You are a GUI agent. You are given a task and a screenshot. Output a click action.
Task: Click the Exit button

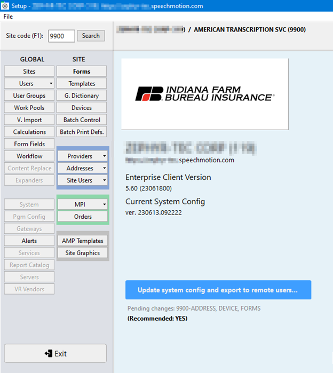(55, 353)
